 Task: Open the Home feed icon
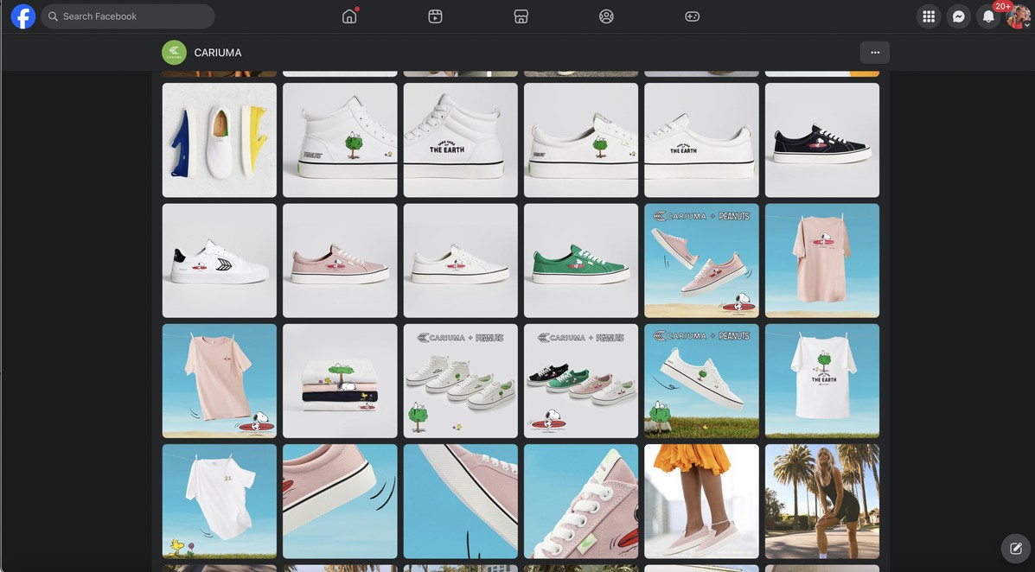[x=349, y=16]
